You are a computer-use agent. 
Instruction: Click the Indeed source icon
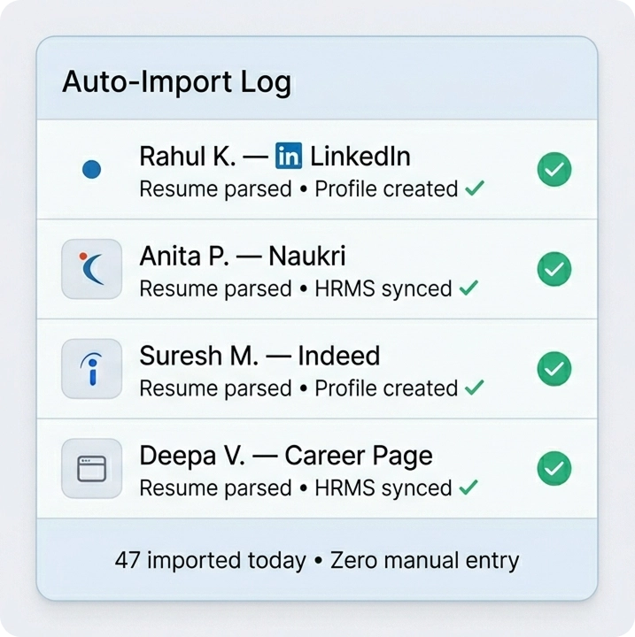91,368
